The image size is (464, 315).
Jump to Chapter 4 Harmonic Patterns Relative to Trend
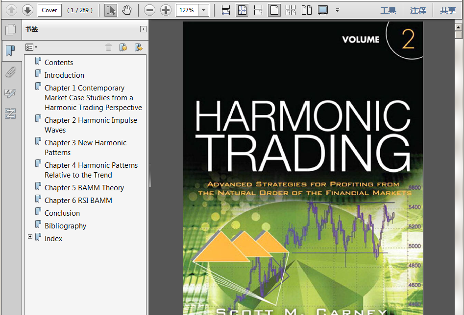click(x=91, y=170)
